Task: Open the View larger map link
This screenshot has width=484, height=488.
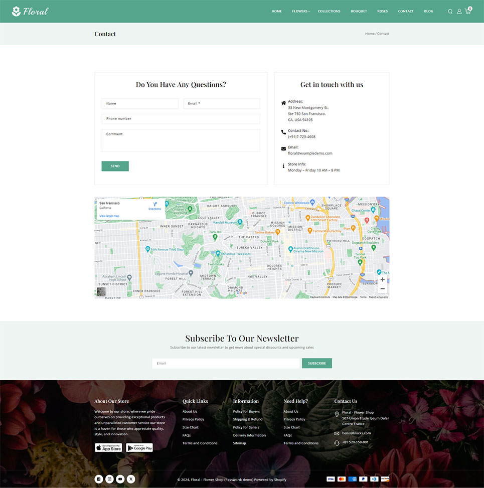Action: [109, 216]
